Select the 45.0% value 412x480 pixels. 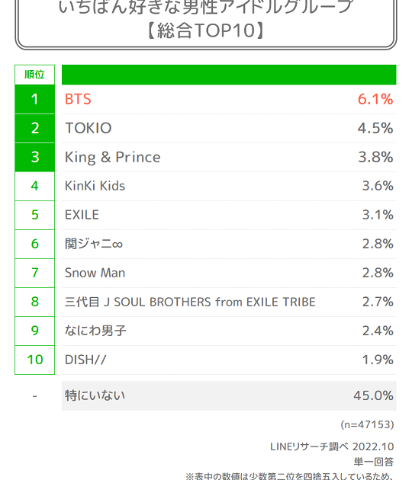(373, 395)
